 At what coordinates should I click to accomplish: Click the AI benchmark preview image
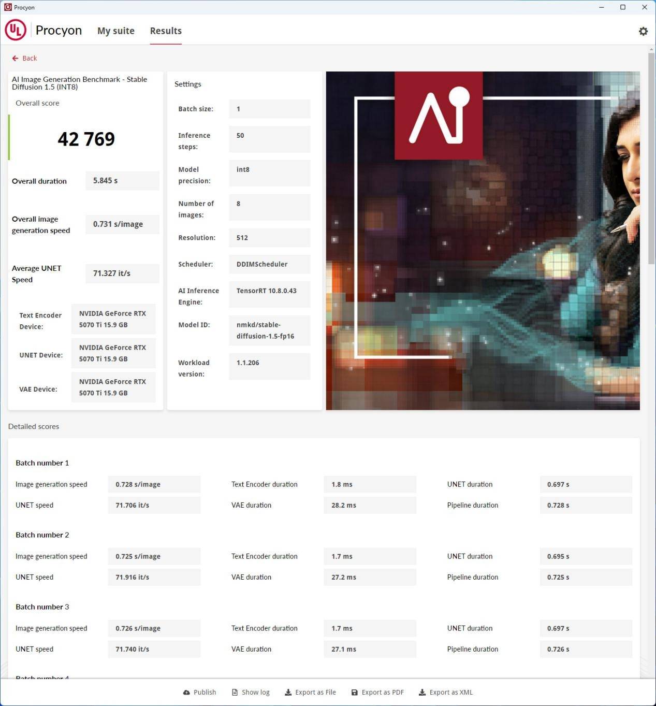point(483,240)
